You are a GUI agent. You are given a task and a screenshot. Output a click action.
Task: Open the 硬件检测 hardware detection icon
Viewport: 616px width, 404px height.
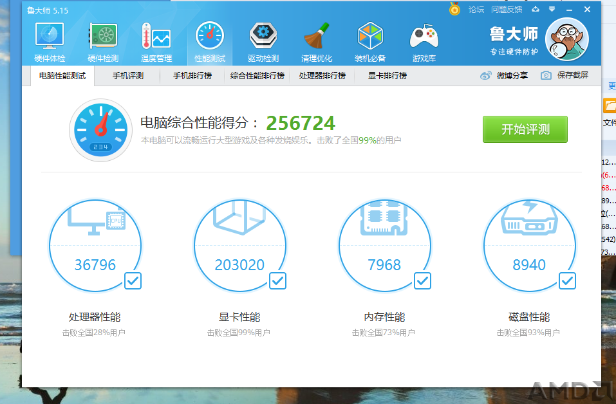pos(103,36)
